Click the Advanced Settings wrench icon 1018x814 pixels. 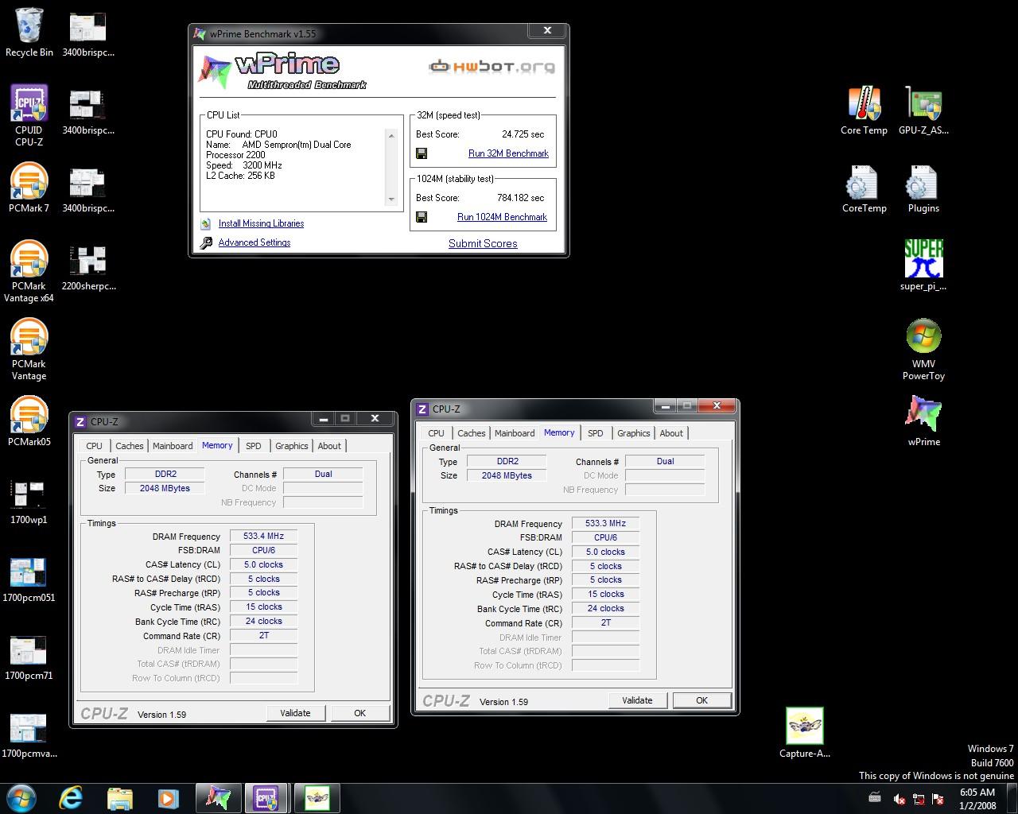206,243
